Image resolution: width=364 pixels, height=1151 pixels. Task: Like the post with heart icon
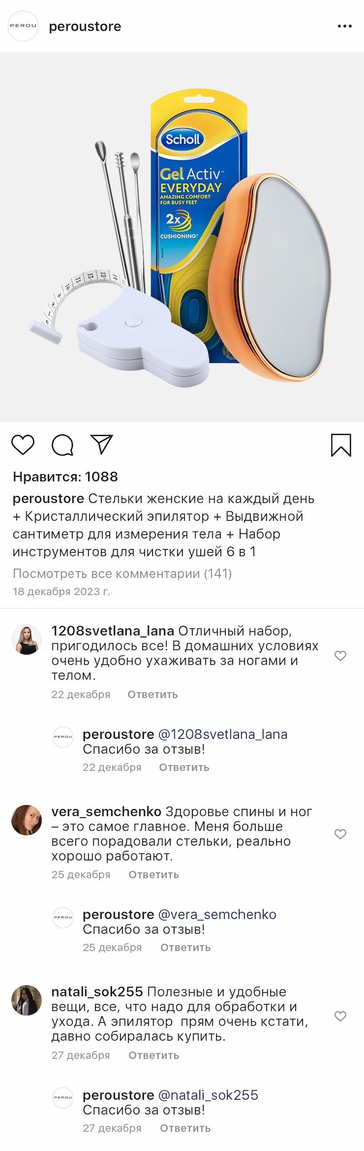[x=23, y=445]
